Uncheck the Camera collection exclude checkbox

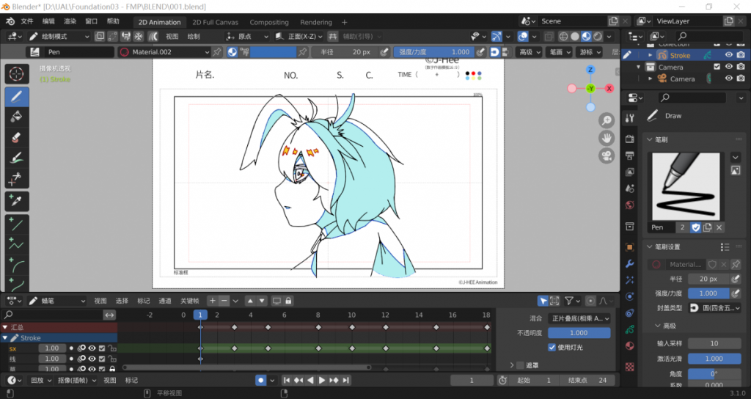coord(717,67)
